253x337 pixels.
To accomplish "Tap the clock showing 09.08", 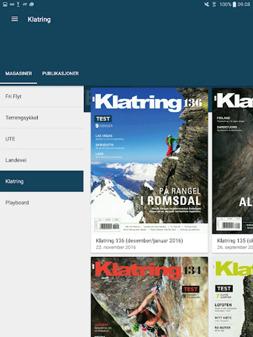I will [244, 4].
